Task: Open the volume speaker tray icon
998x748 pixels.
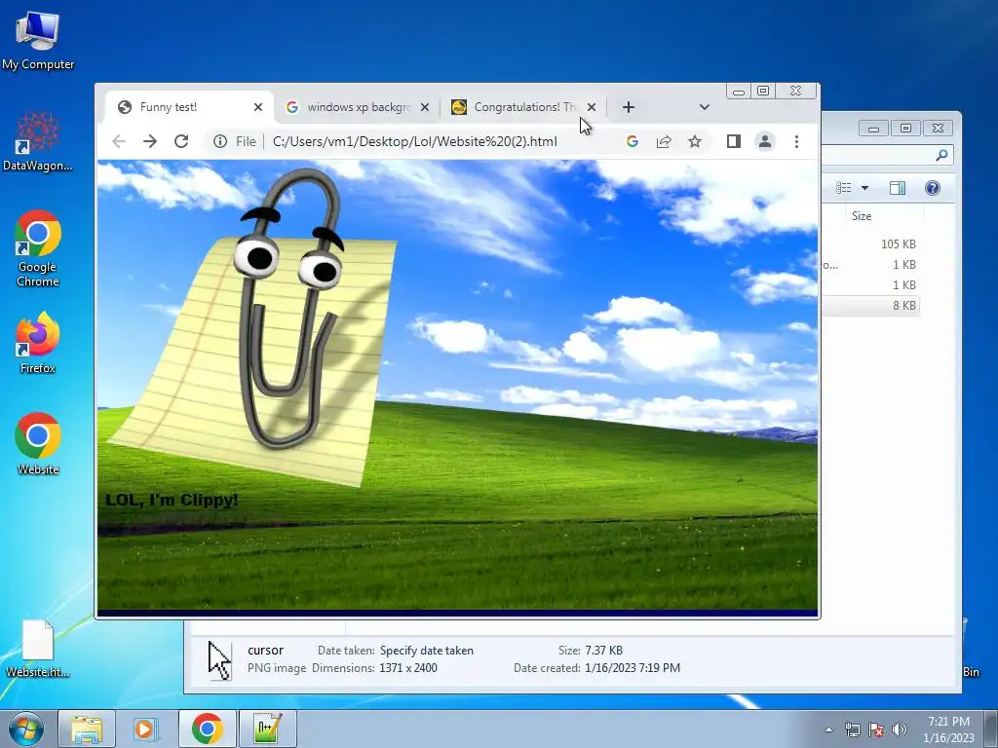Action: pyautogui.click(x=900, y=729)
